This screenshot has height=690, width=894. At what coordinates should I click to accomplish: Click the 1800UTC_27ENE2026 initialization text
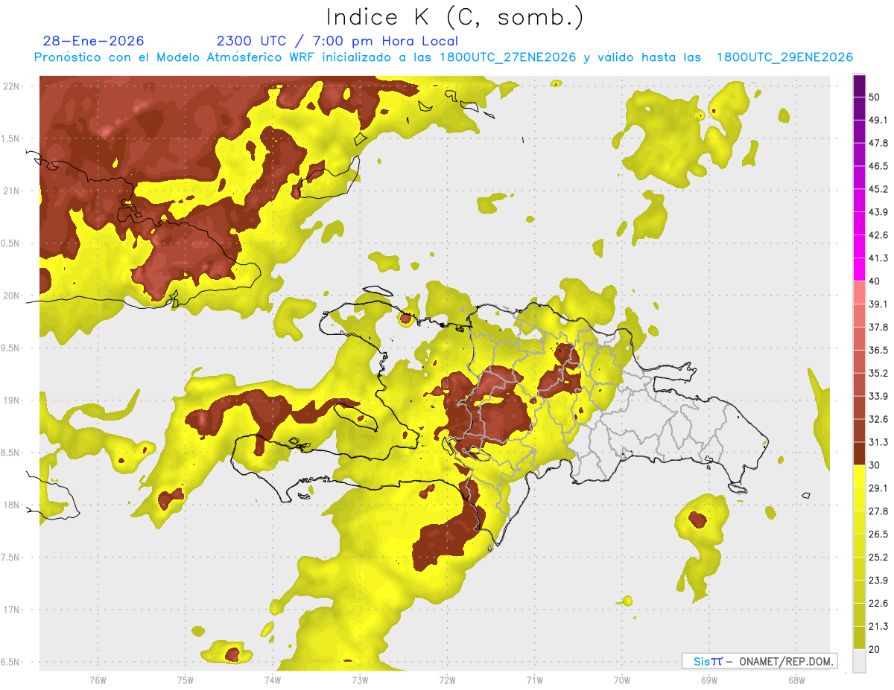508,57
